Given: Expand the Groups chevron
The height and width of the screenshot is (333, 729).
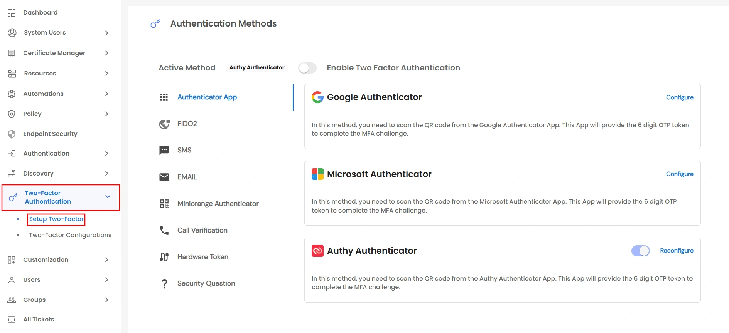Looking at the screenshot, I should [107, 300].
